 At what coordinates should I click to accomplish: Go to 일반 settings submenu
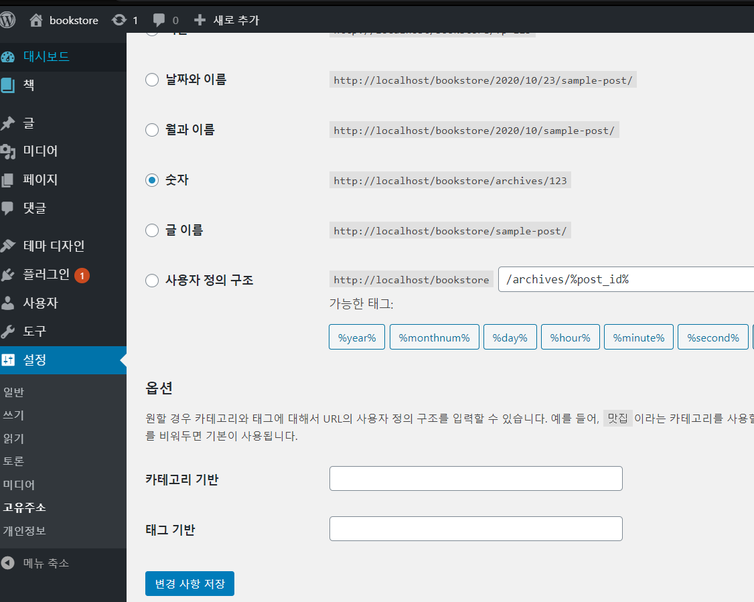coord(13,392)
